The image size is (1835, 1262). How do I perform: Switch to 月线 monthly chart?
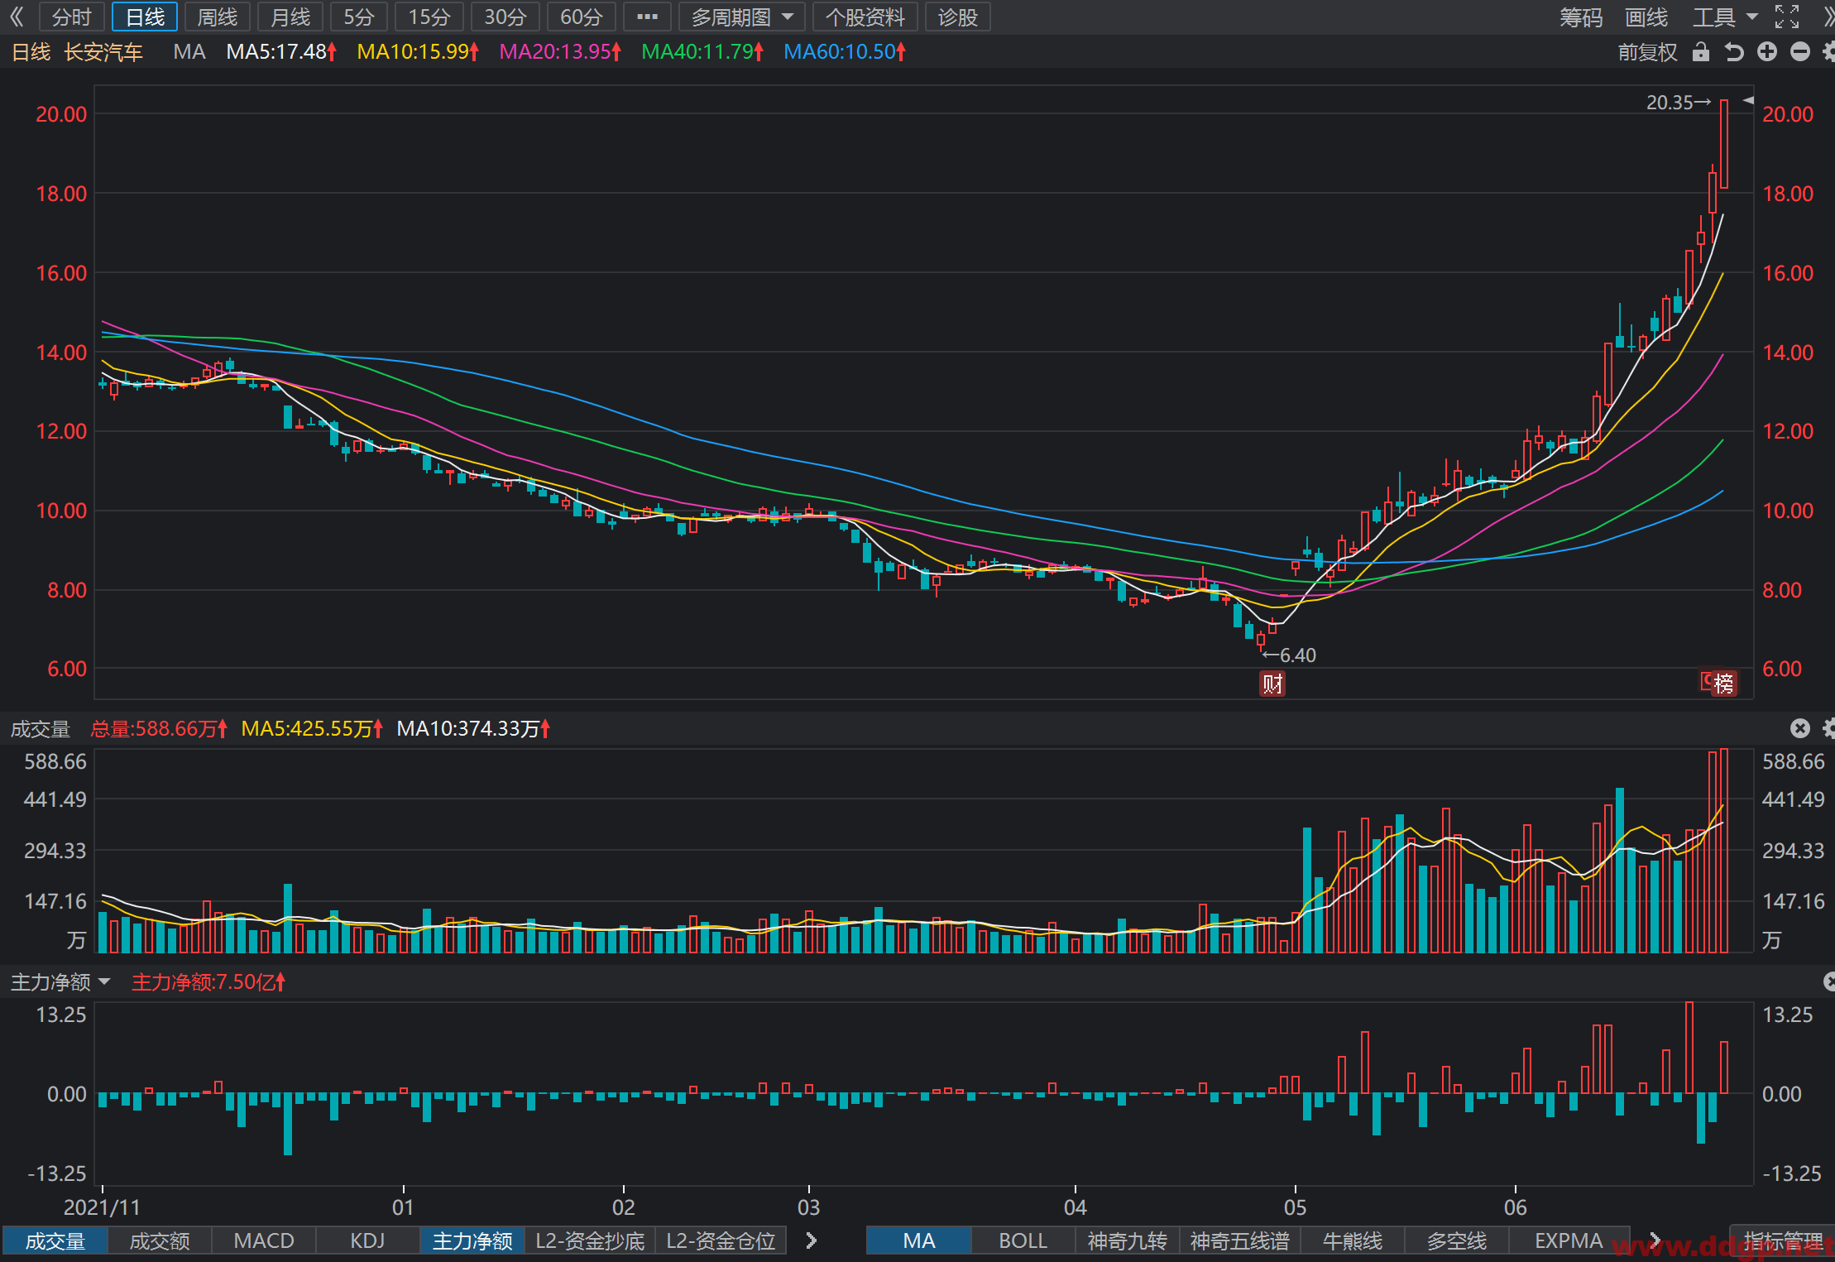point(290,17)
